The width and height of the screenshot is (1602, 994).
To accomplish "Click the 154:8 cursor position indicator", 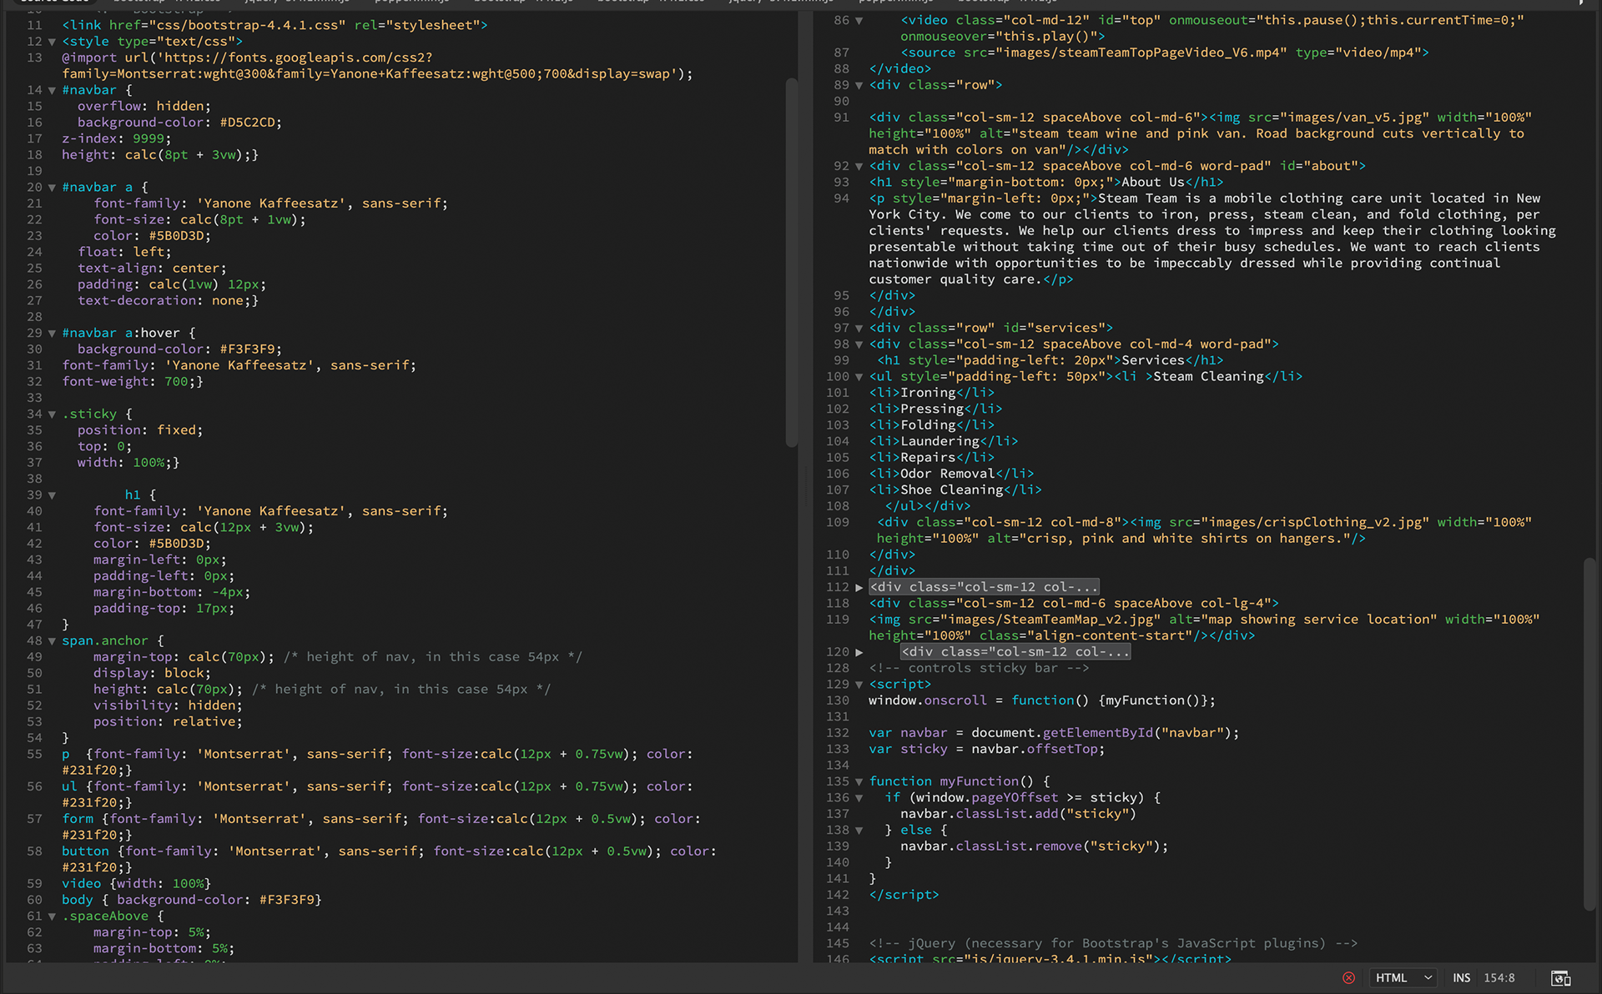I will [1499, 977].
